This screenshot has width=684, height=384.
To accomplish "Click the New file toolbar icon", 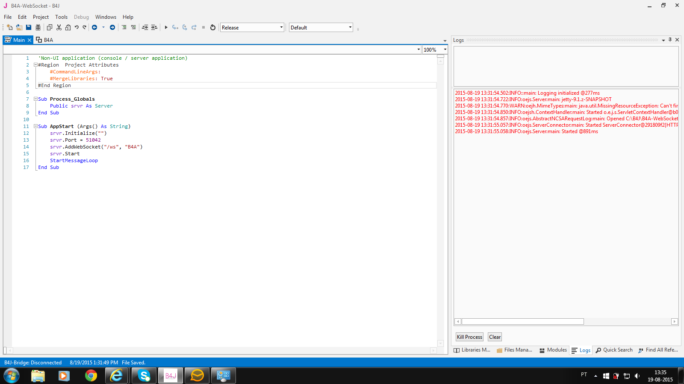I will coord(9,27).
